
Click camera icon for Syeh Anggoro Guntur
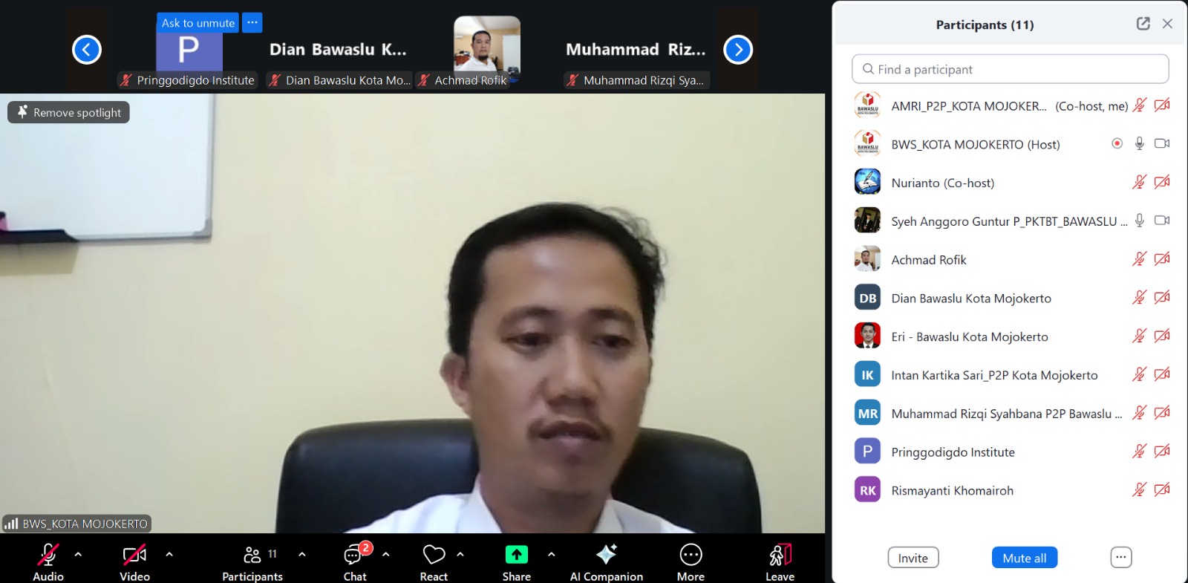tap(1163, 221)
